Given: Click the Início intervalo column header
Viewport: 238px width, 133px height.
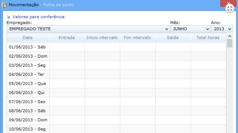Looking at the screenshot, I should [102, 37].
